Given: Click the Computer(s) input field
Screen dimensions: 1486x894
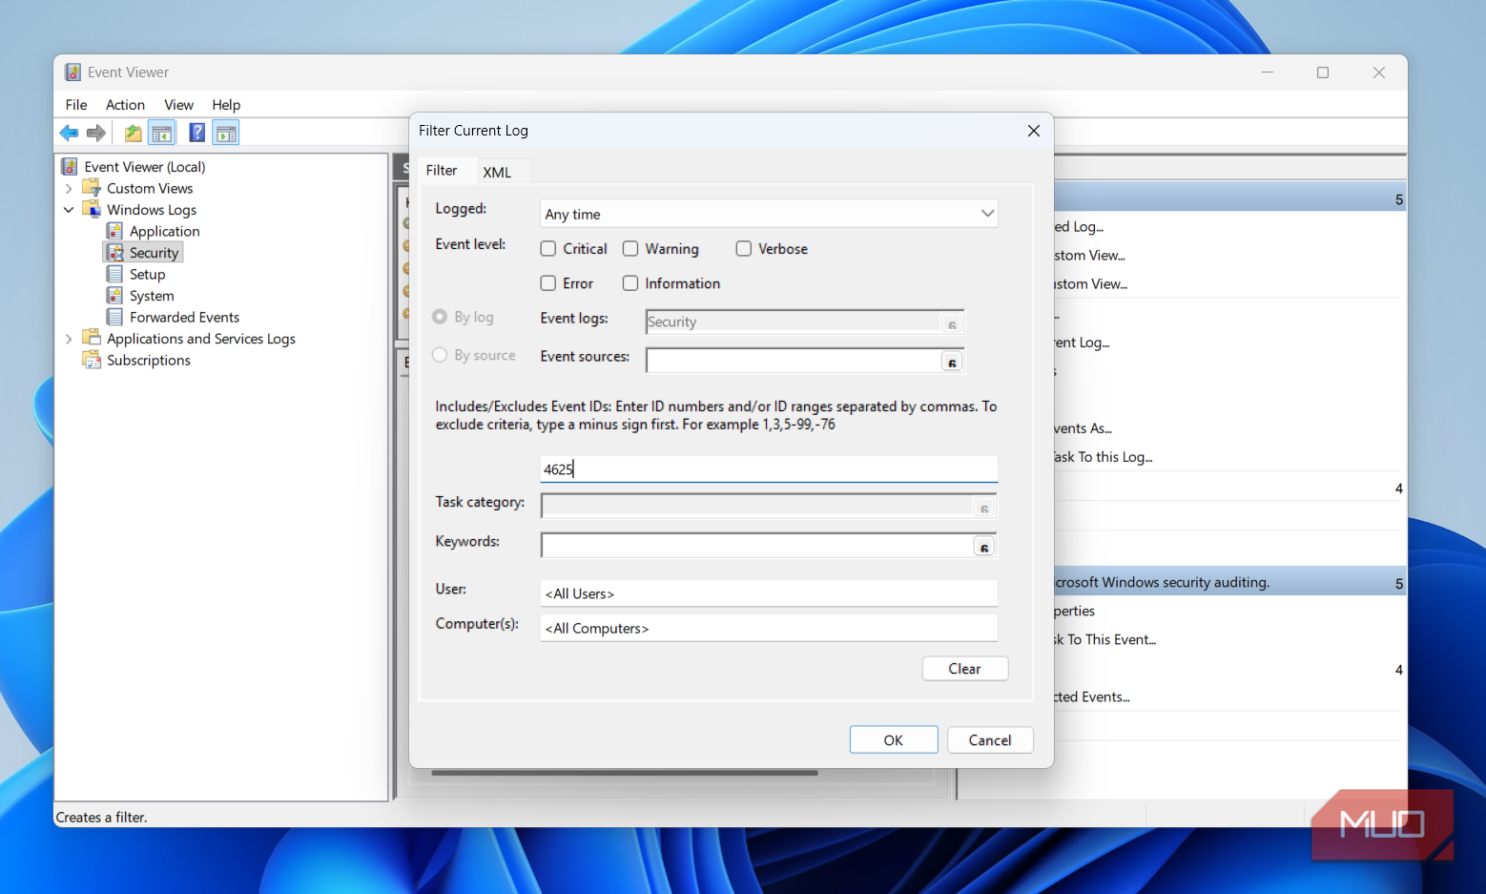Looking at the screenshot, I should [x=769, y=628].
